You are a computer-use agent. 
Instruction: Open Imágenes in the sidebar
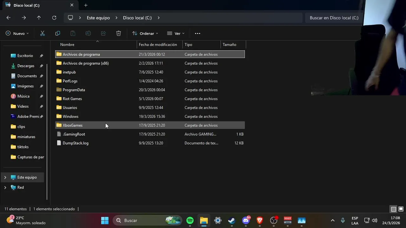click(x=25, y=86)
